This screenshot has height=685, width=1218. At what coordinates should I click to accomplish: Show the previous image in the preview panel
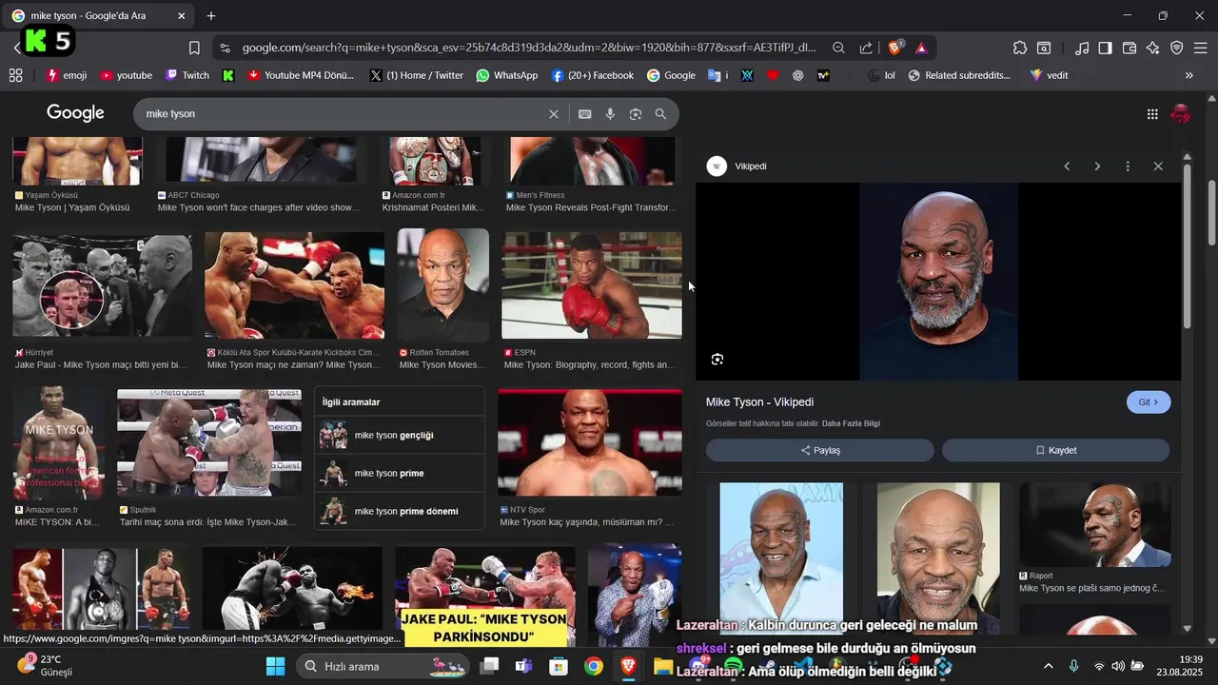coord(1067,166)
